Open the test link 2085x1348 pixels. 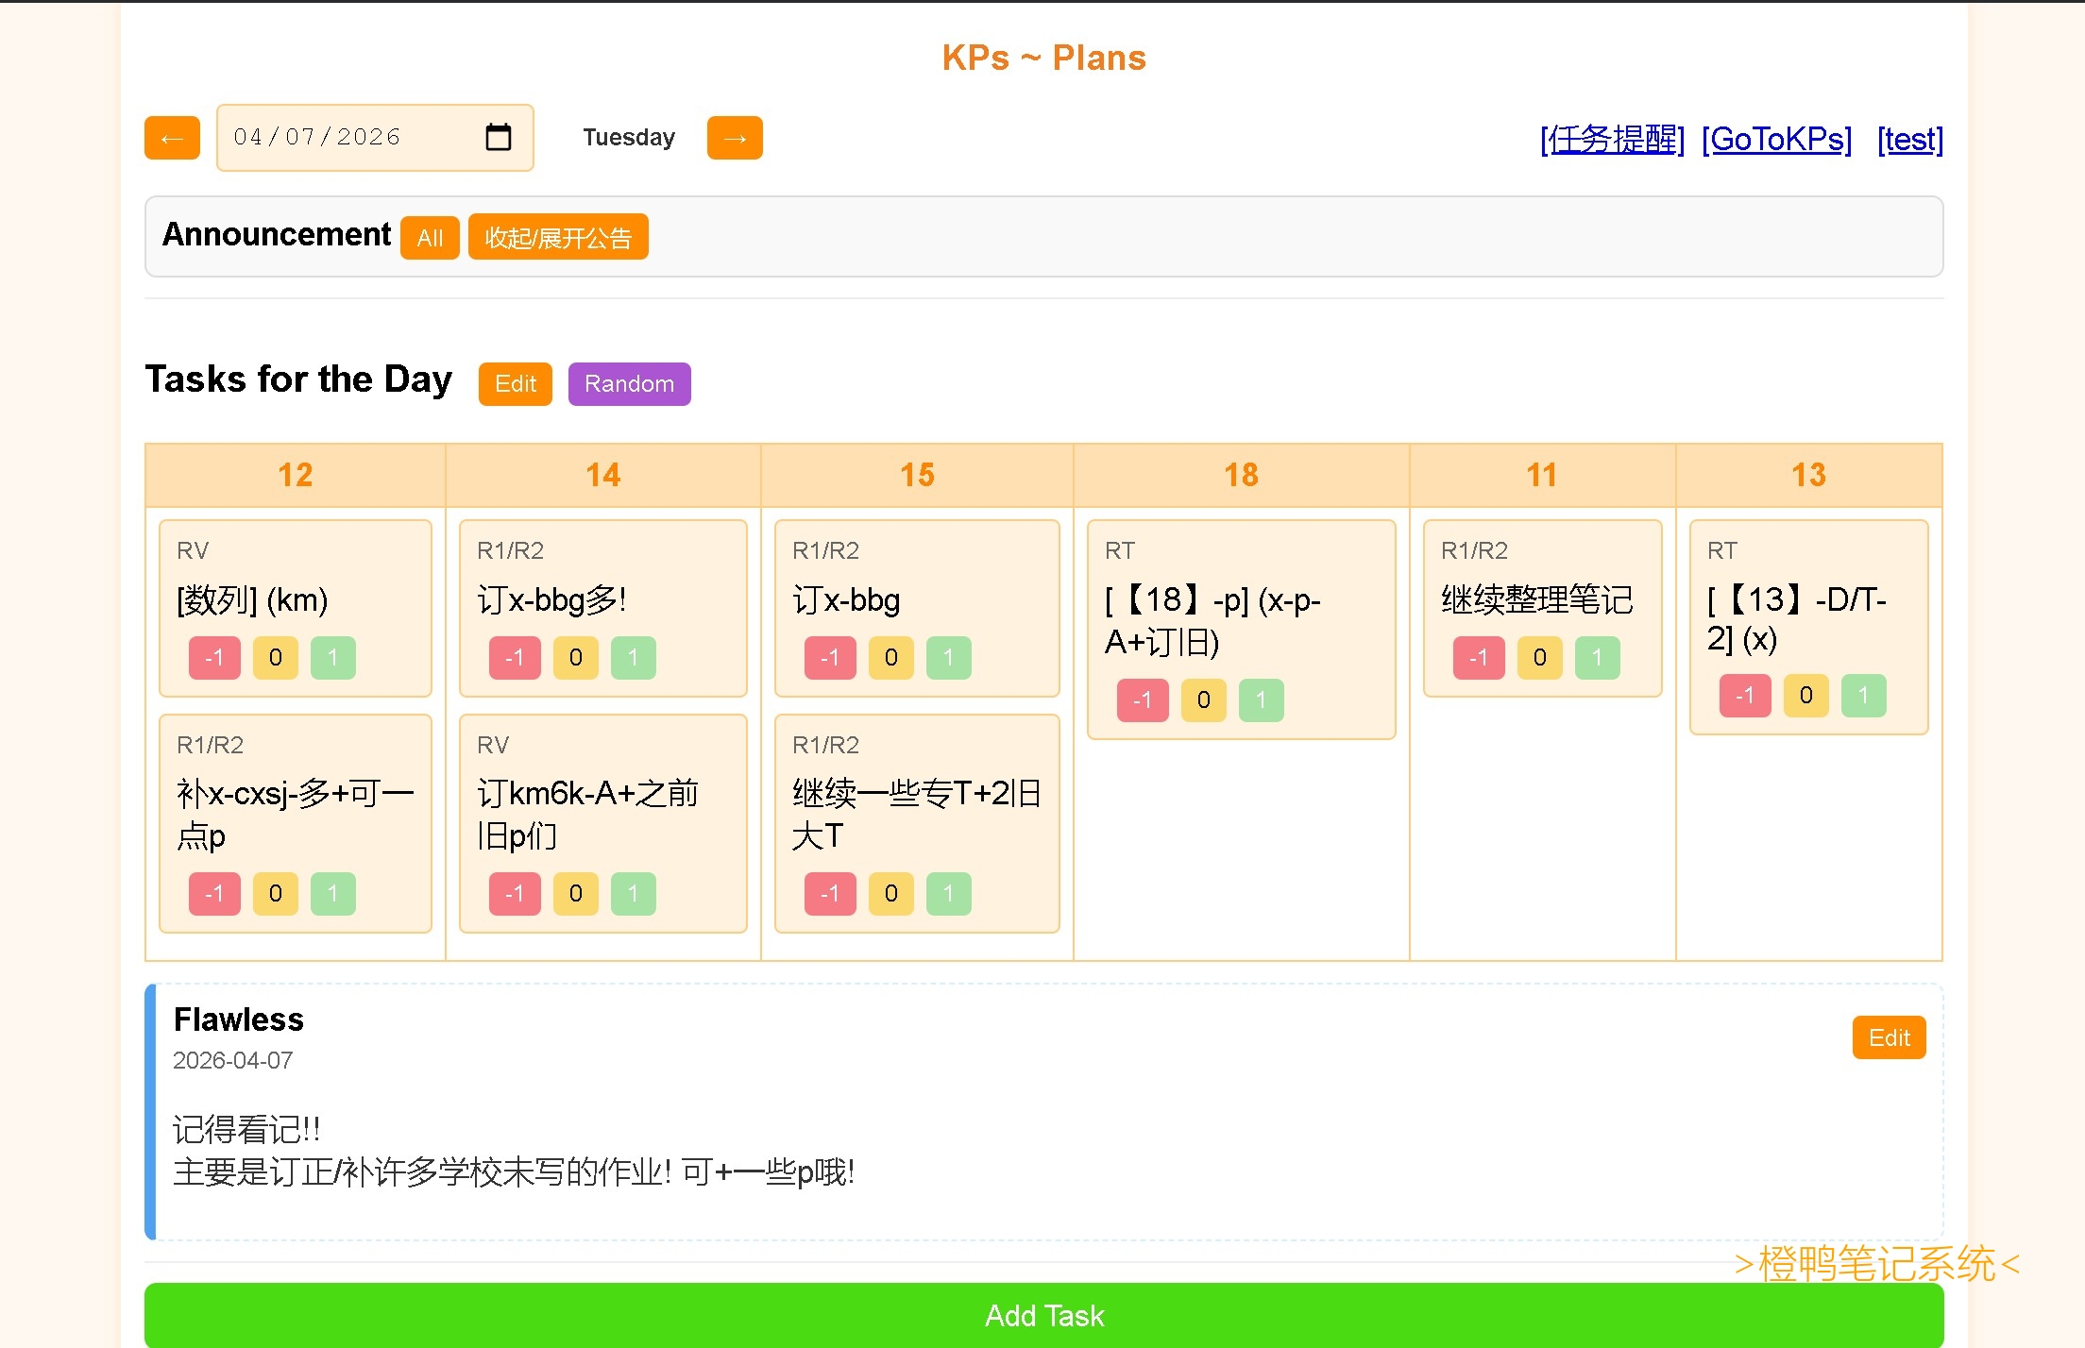point(1909,140)
